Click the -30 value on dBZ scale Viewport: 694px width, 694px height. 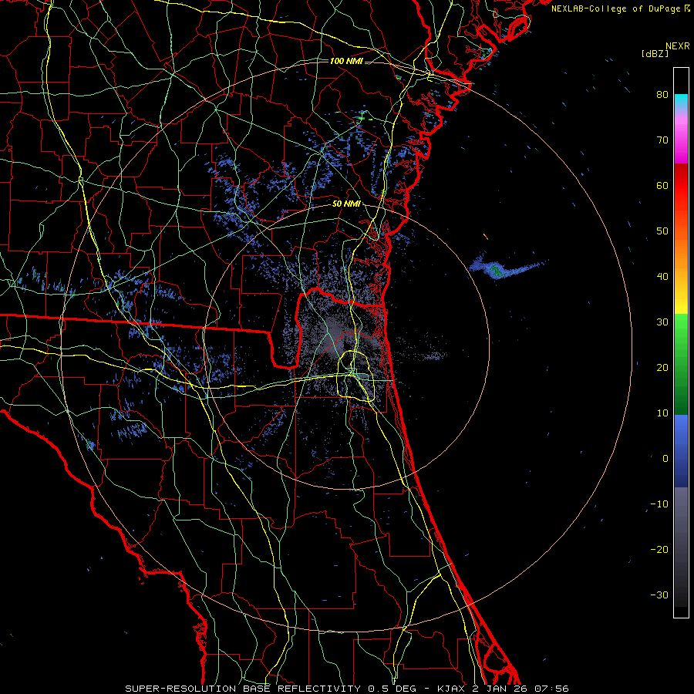click(x=659, y=595)
